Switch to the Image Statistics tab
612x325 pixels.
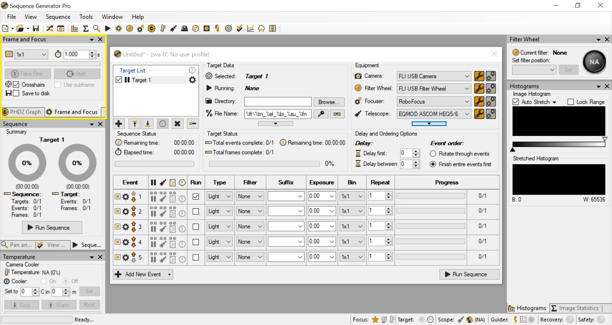[575, 308]
